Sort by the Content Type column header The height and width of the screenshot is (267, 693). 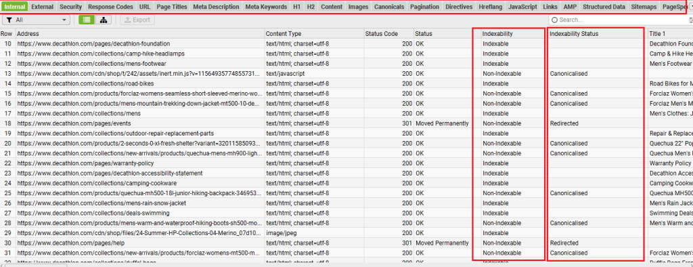(314, 34)
